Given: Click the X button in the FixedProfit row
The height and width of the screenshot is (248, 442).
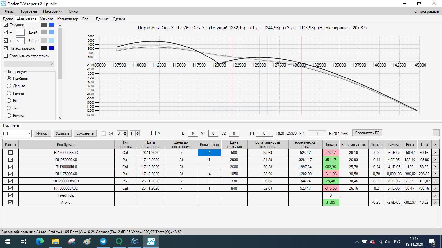Looking at the screenshot, I should [435, 195].
